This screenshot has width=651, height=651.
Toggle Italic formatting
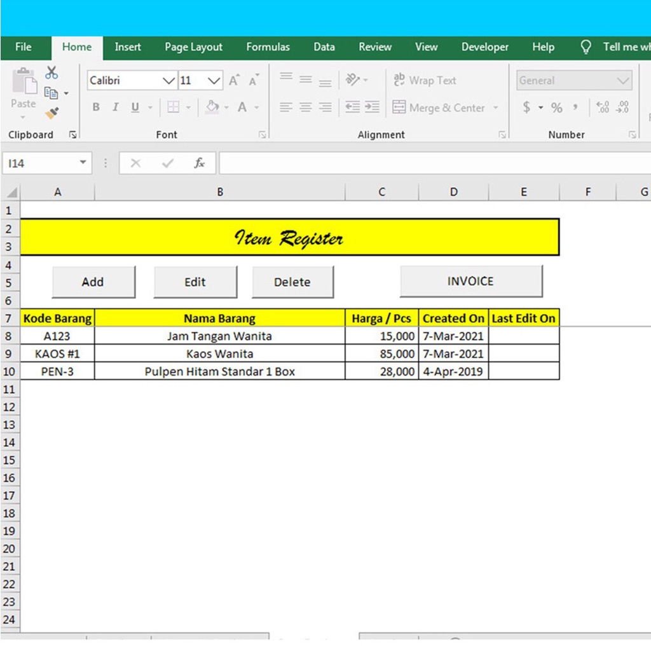tap(115, 107)
